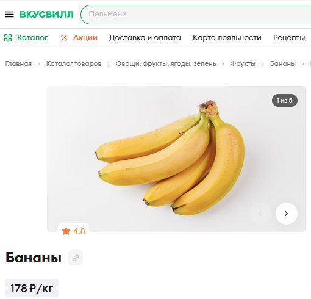Click the orange rating star
Screen dimensions: 311x299
(66, 231)
